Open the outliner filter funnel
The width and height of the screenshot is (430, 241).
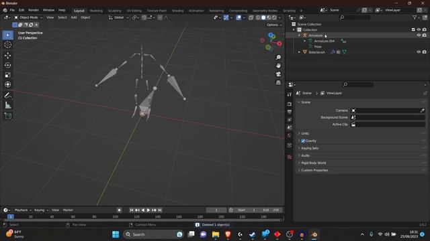[x=415, y=17]
